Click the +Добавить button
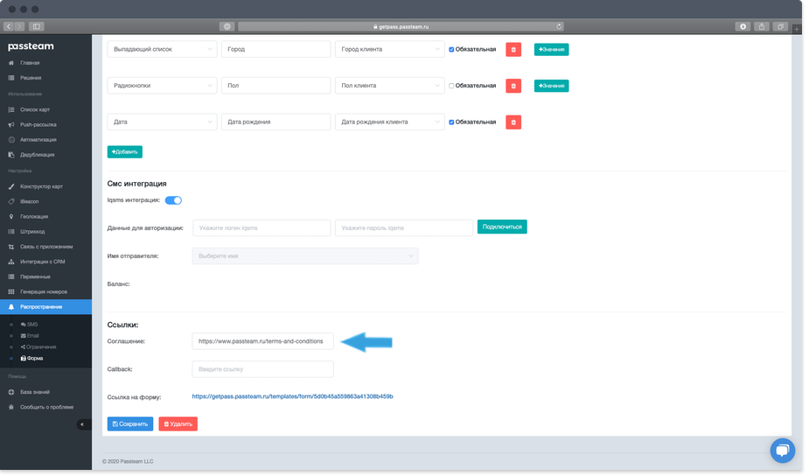The image size is (809, 476). click(125, 152)
